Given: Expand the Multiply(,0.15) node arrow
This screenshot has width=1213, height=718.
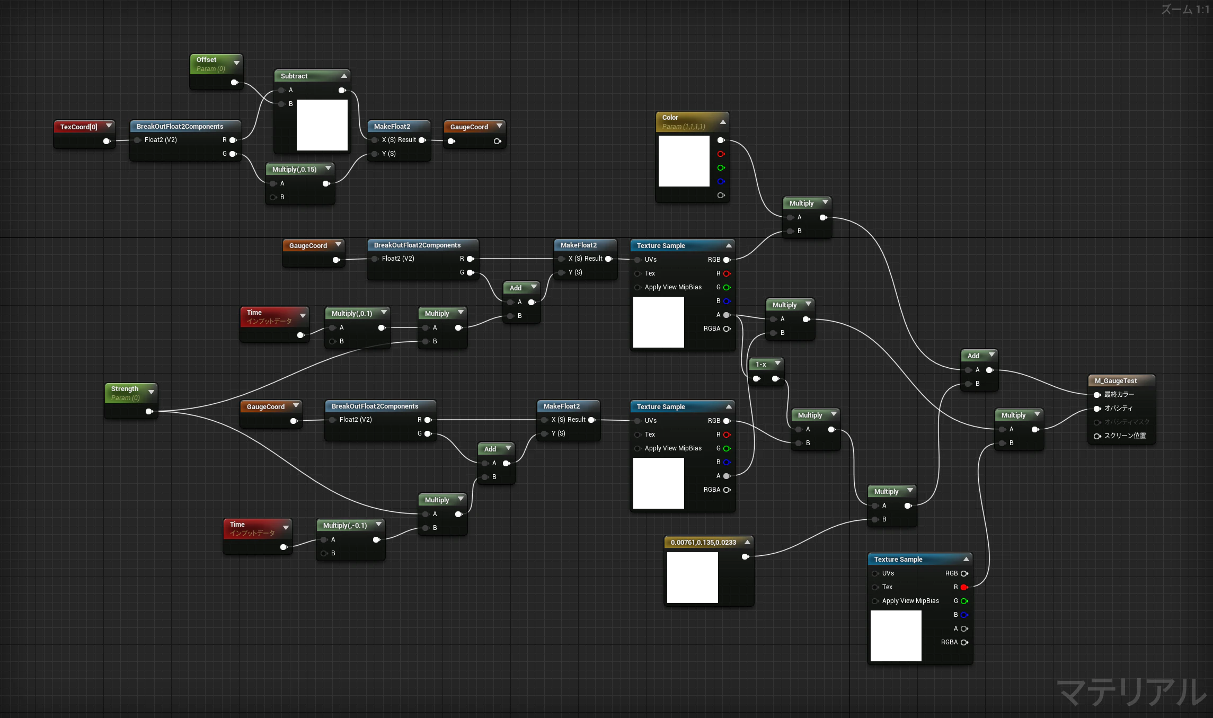Looking at the screenshot, I should point(328,169).
